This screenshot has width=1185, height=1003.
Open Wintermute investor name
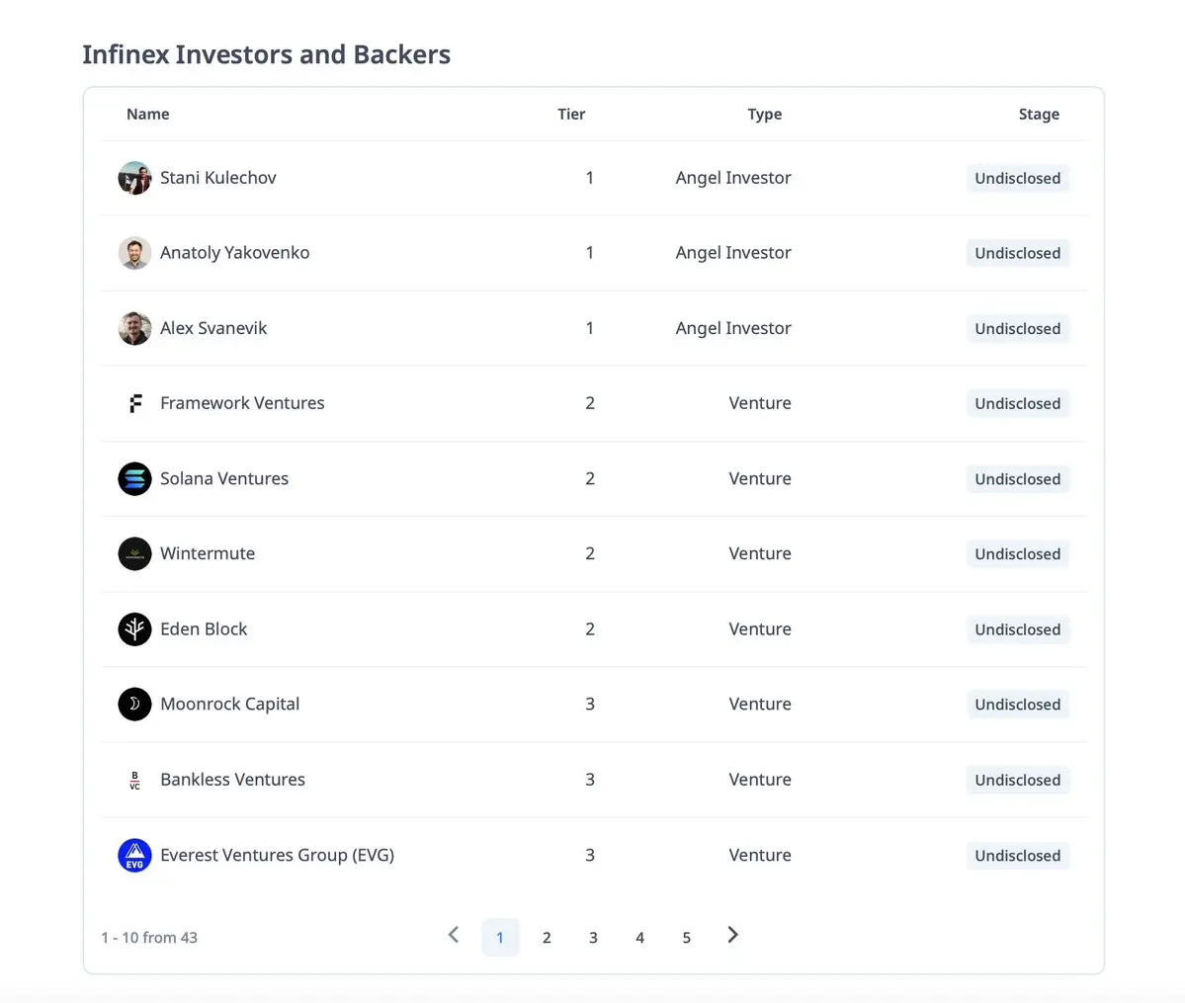[208, 553]
